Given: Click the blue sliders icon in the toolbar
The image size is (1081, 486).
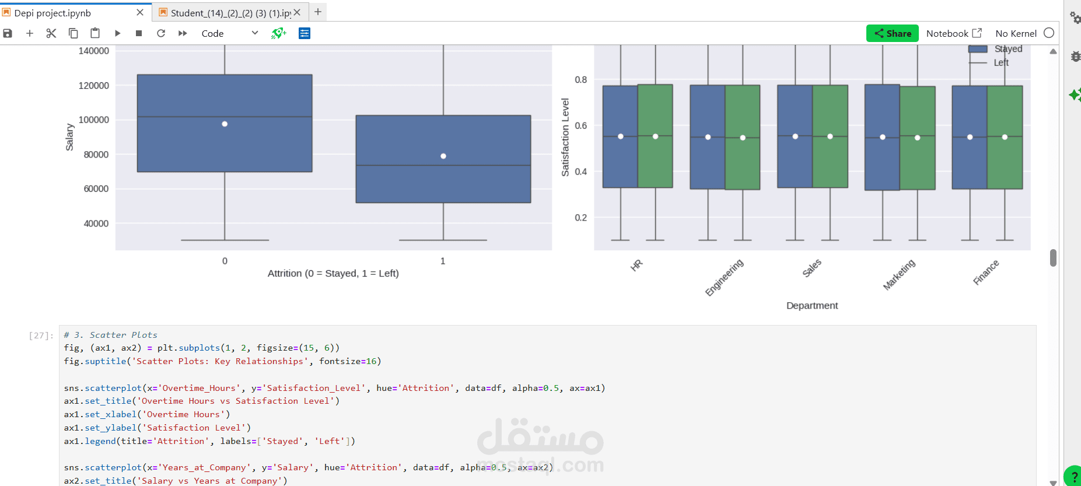Looking at the screenshot, I should click(305, 33).
